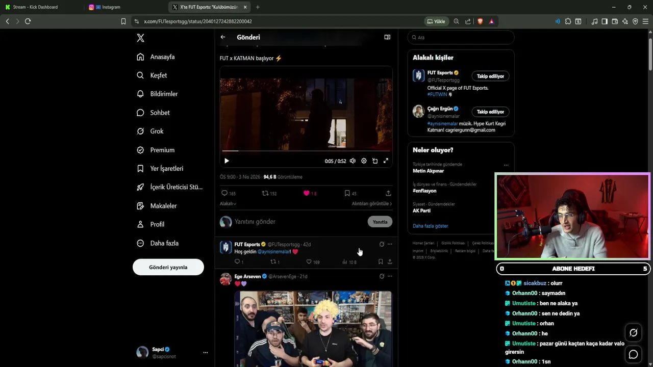Open Sapci account options menu
The image size is (653, 367).
206,353
